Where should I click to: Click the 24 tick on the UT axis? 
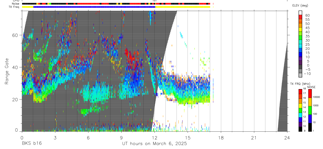287,137
